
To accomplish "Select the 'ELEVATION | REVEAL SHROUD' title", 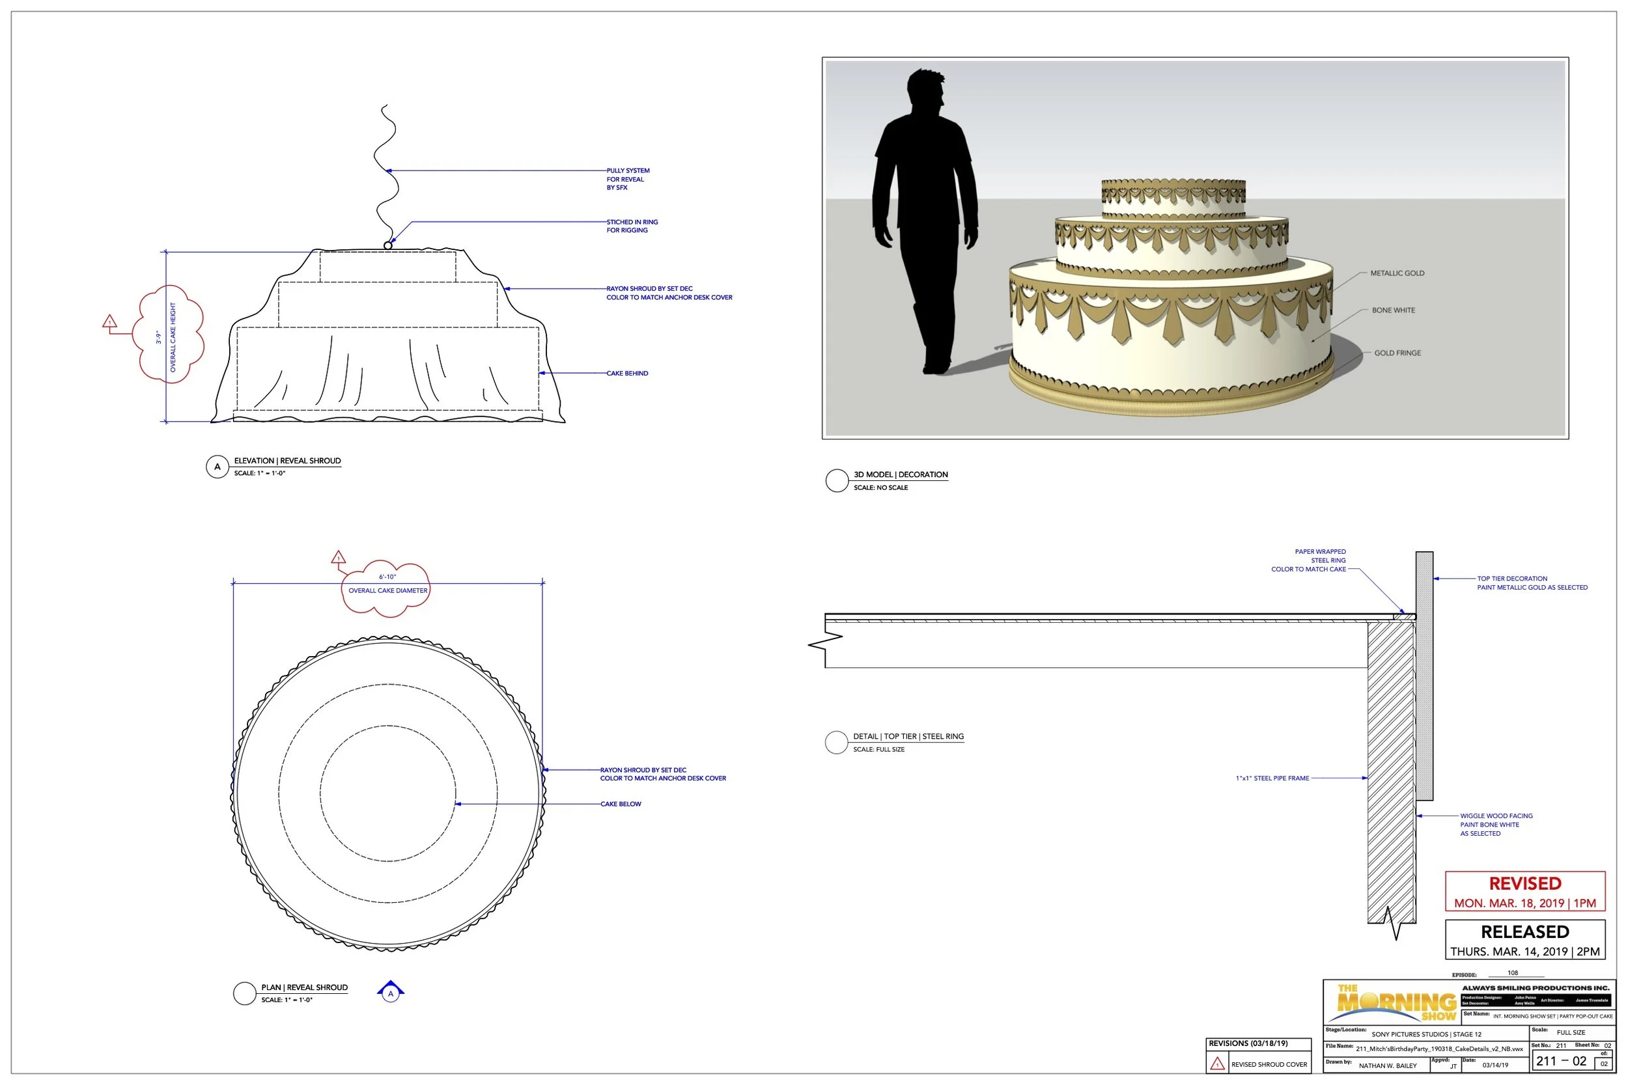I will coord(287,461).
